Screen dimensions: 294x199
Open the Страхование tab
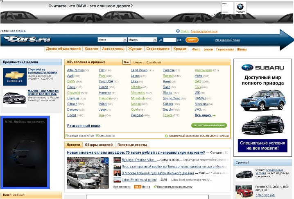(x=158, y=49)
